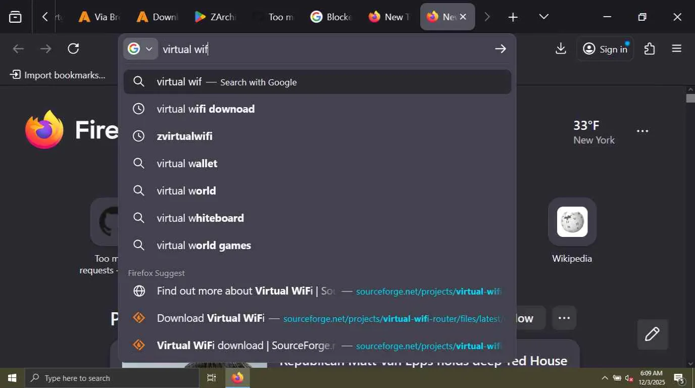Open the Windows Start menu
Image resolution: width=695 pixels, height=388 pixels.
[12, 378]
